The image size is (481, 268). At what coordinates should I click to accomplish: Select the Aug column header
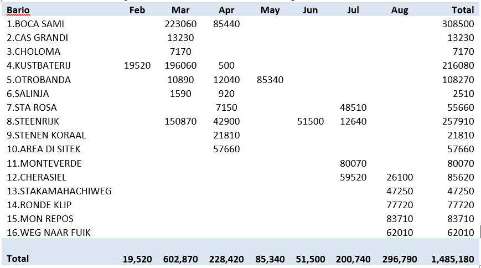coord(400,10)
